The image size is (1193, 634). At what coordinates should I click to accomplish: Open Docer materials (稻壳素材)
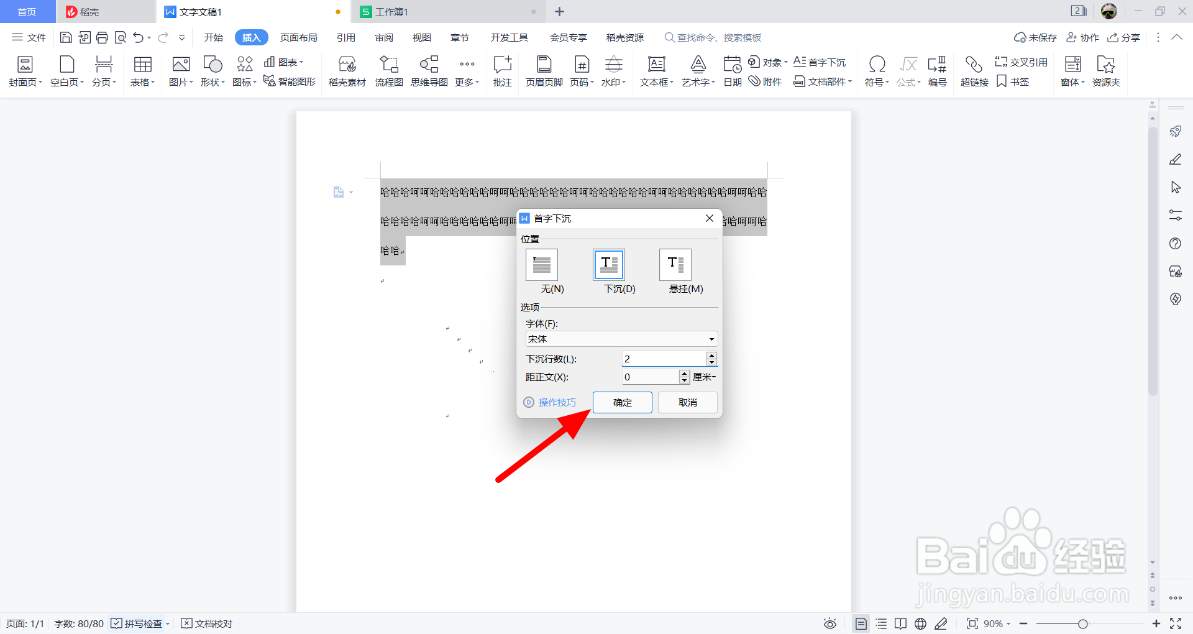point(347,71)
